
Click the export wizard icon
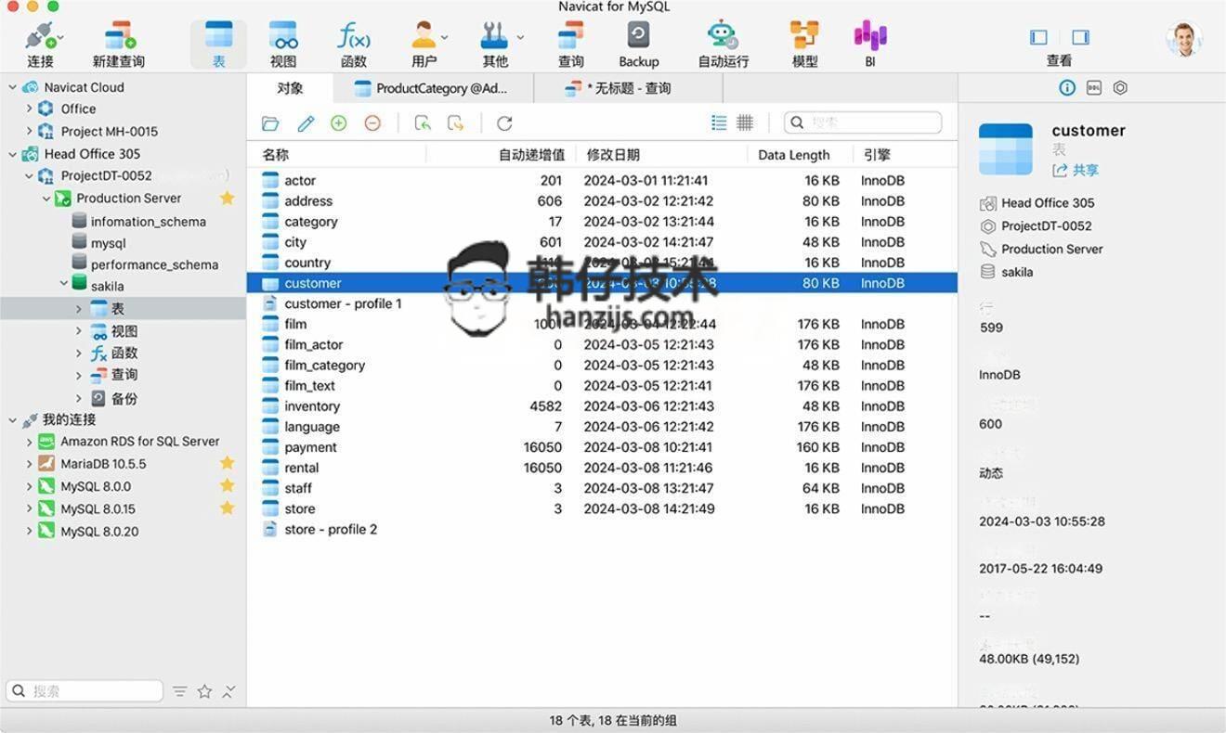[455, 122]
